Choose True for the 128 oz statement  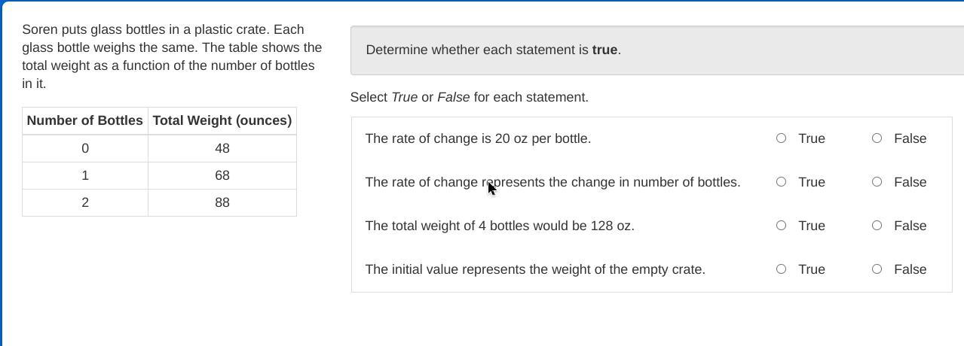pyautogui.click(x=781, y=226)
